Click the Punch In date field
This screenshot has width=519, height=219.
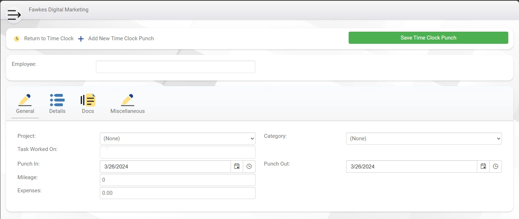[x=165, y=166]
